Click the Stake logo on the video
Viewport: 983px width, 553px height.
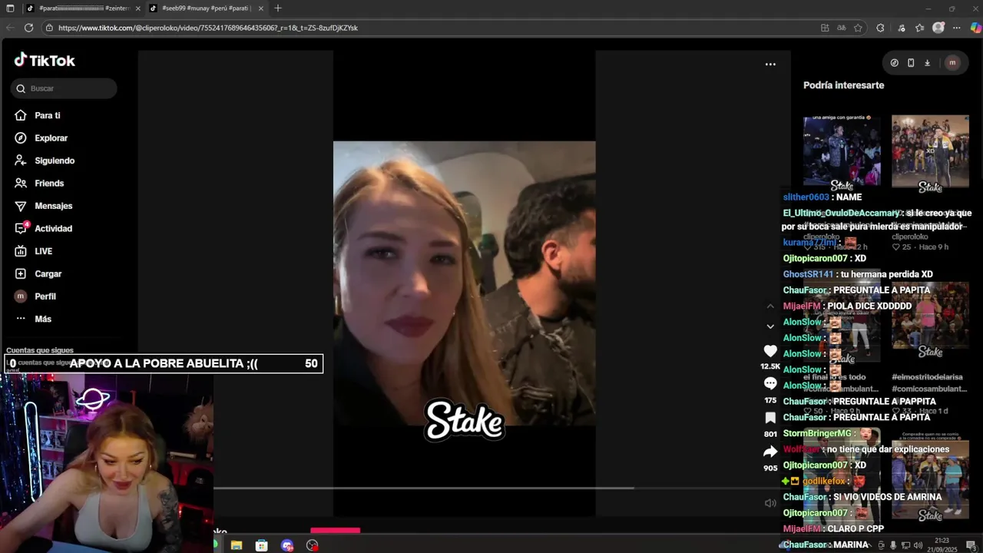click(465, 420)
